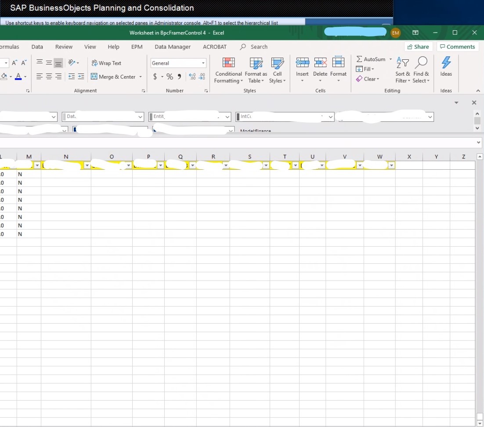Open the ACROBAT ribbon tab
This screenshot has height=427, width=484.
(214, 47)
